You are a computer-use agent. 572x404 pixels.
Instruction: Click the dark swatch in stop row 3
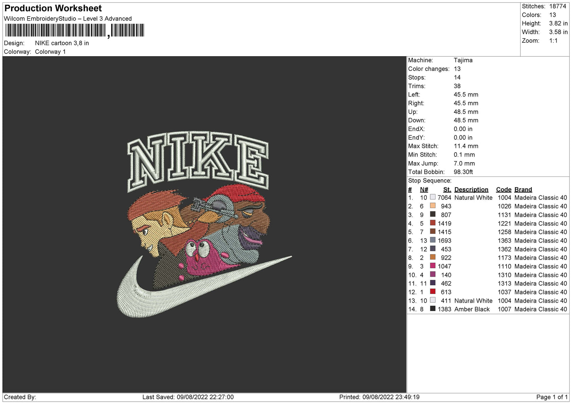tap(433, 214)
